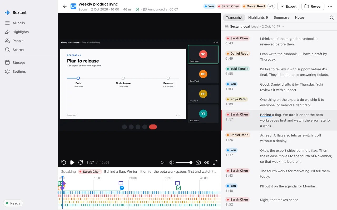The image size is (337, 210).
Task: Jump to the blue question-mark timeline marker
Action: (x=122, y=188)
